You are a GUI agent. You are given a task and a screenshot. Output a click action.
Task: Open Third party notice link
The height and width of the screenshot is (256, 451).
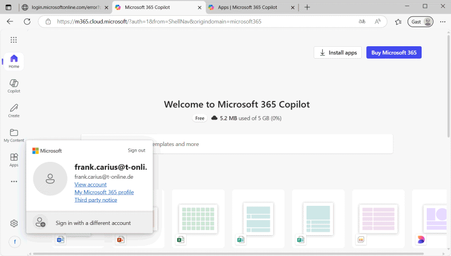96,200
